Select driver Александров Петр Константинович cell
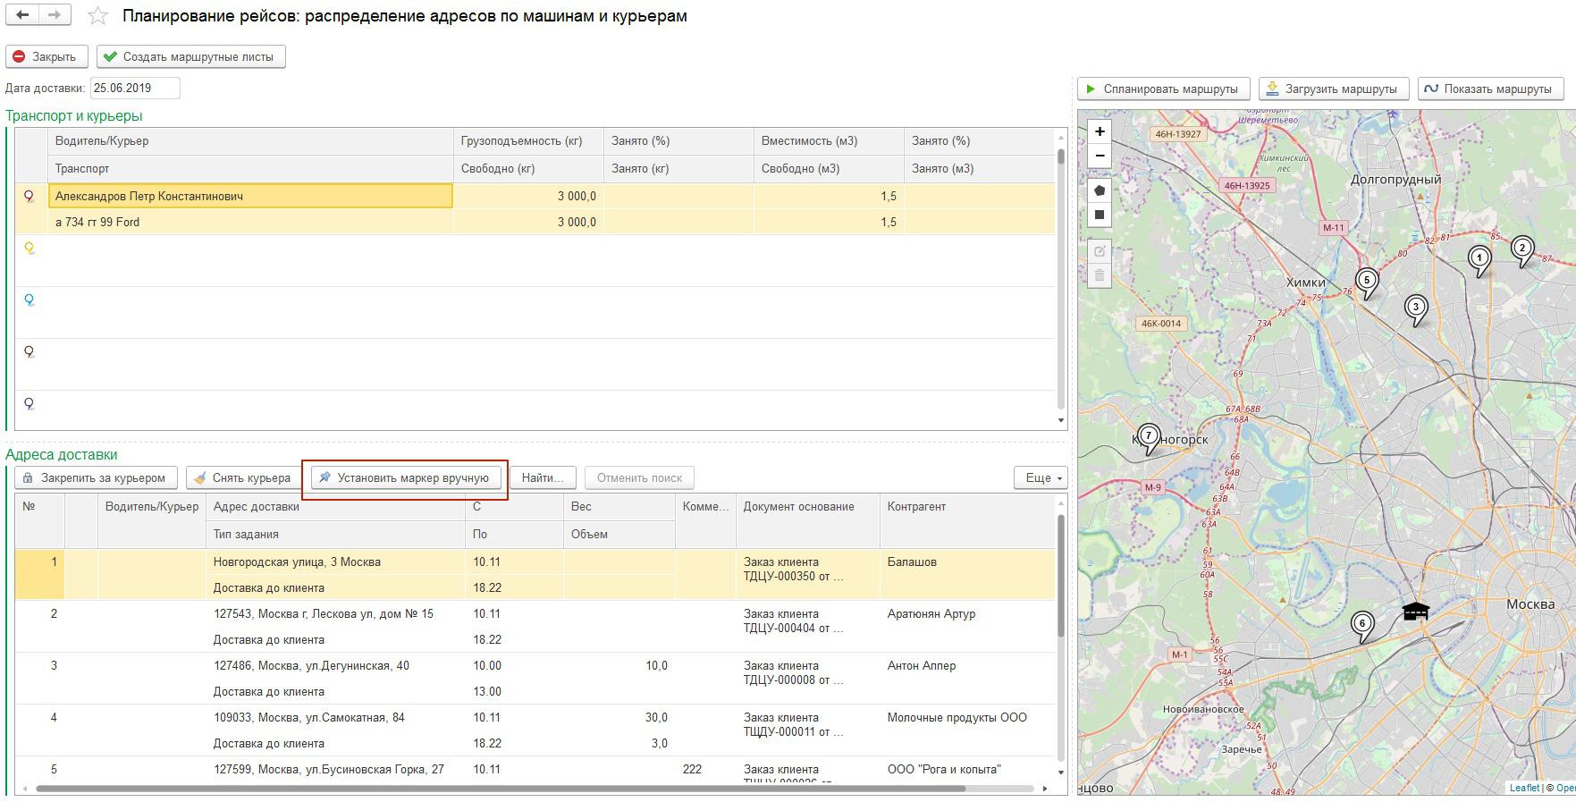The height and width of the screenshot is (802, 1576). click(250, 196)
